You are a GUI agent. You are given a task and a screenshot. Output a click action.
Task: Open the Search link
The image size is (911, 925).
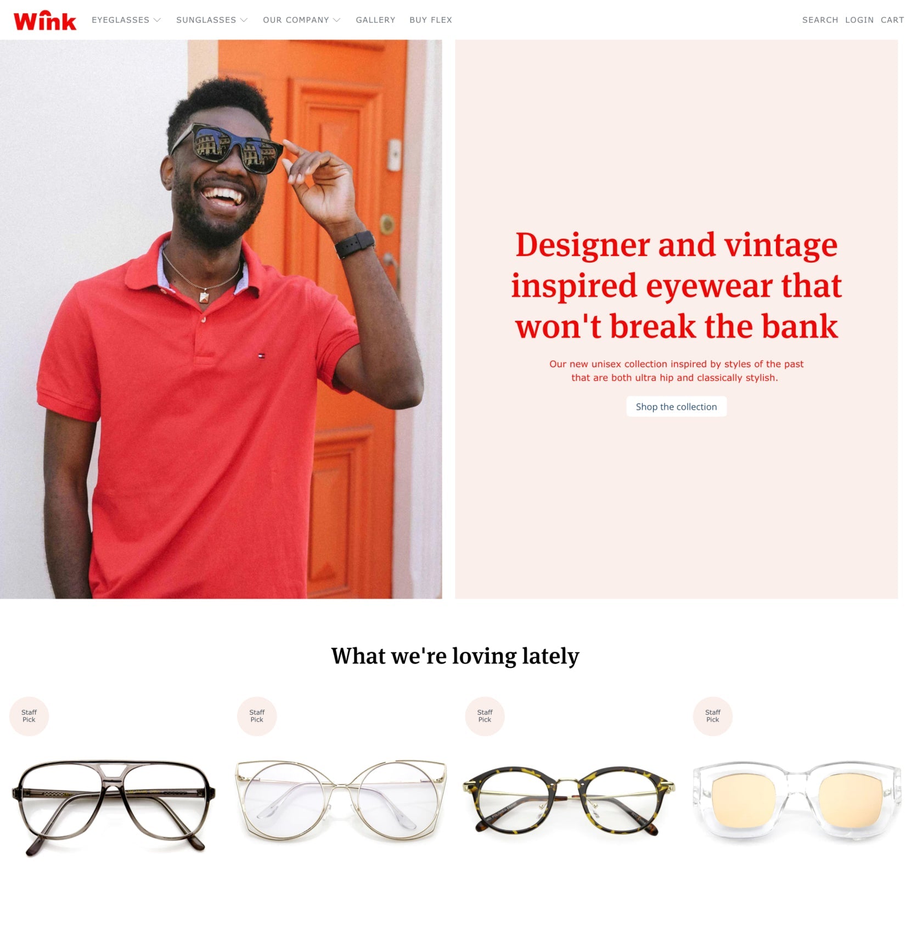tap(820, 20)
